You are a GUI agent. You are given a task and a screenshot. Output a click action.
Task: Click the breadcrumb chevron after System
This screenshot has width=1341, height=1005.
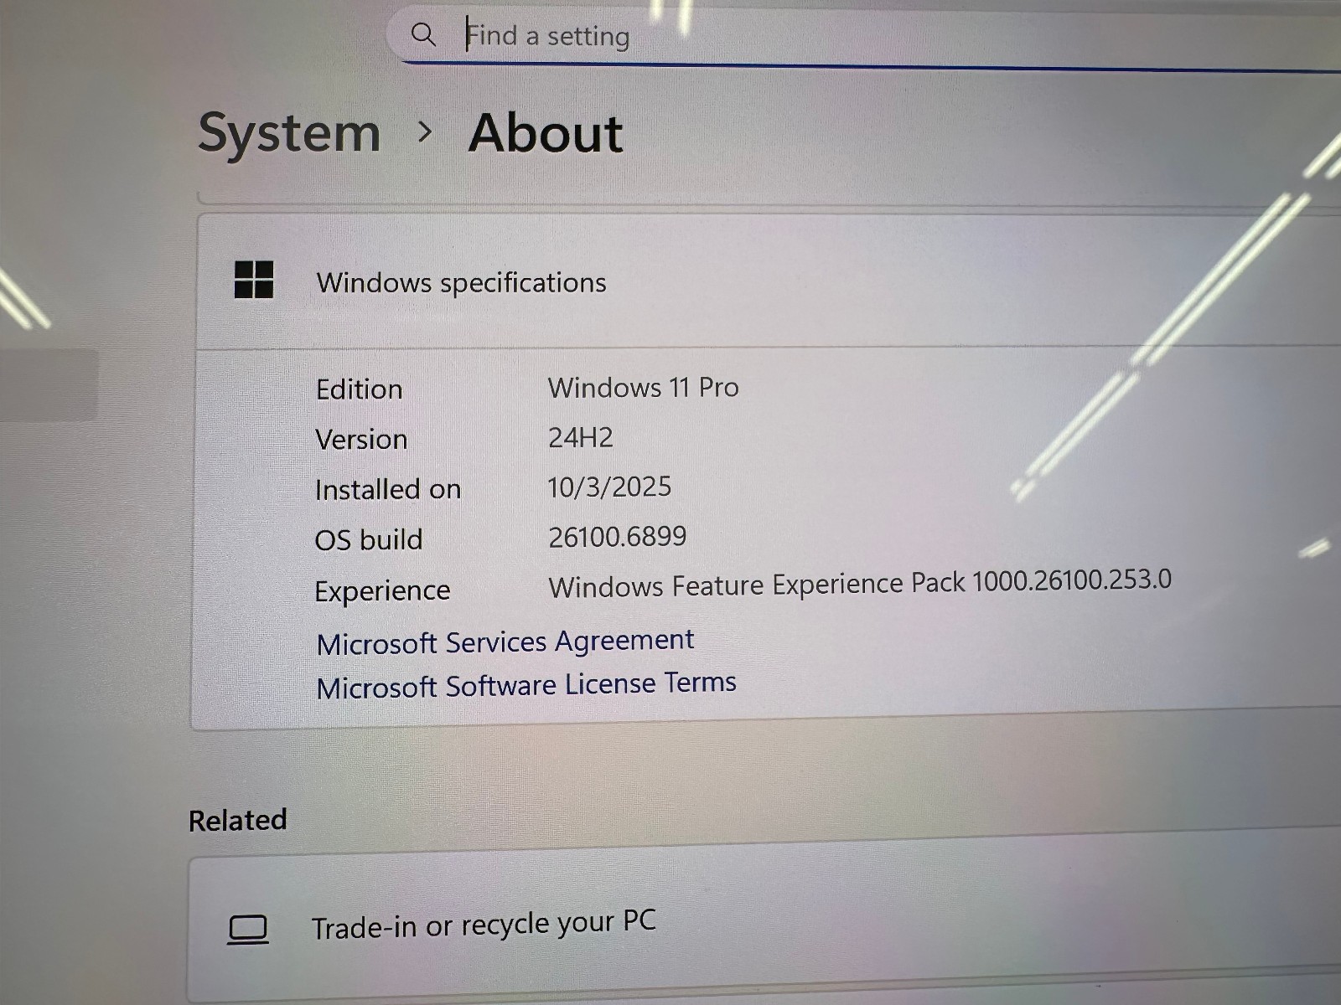(x=425, y=131)
